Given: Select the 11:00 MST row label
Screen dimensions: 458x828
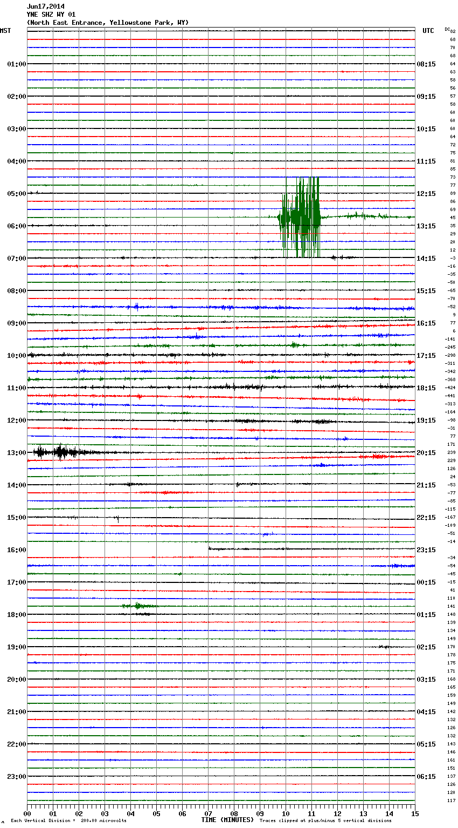Looking at the screenshot, I should (17, 388).
